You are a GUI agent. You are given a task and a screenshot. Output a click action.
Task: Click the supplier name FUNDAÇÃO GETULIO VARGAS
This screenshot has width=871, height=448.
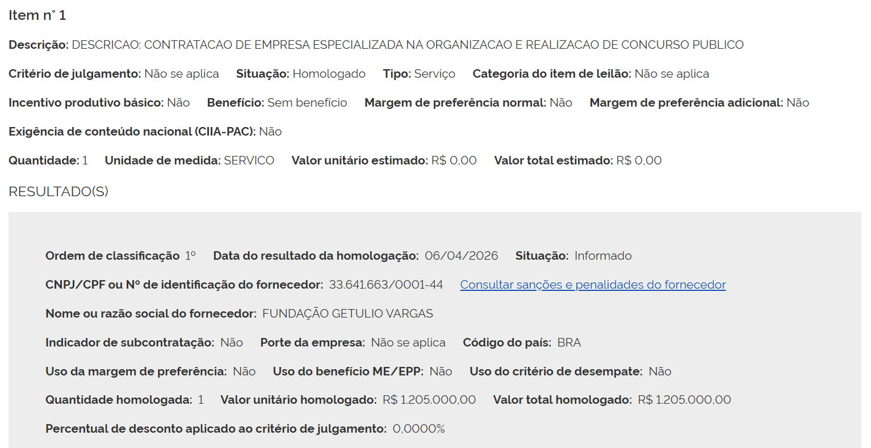click(347, 314)
